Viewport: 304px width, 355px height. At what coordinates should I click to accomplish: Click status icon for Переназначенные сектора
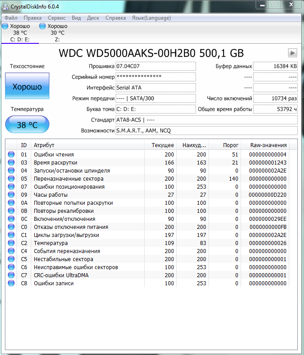[x=11, y=178]
